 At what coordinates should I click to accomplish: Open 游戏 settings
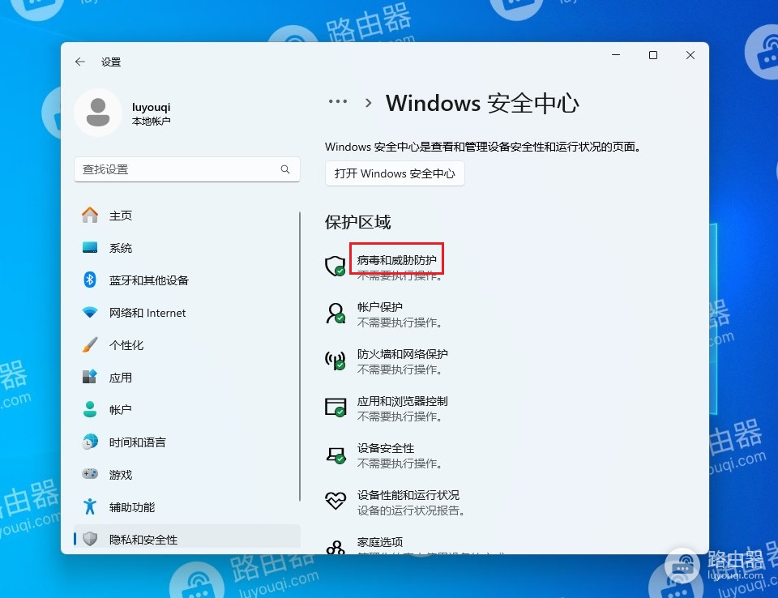pos(187,474)
